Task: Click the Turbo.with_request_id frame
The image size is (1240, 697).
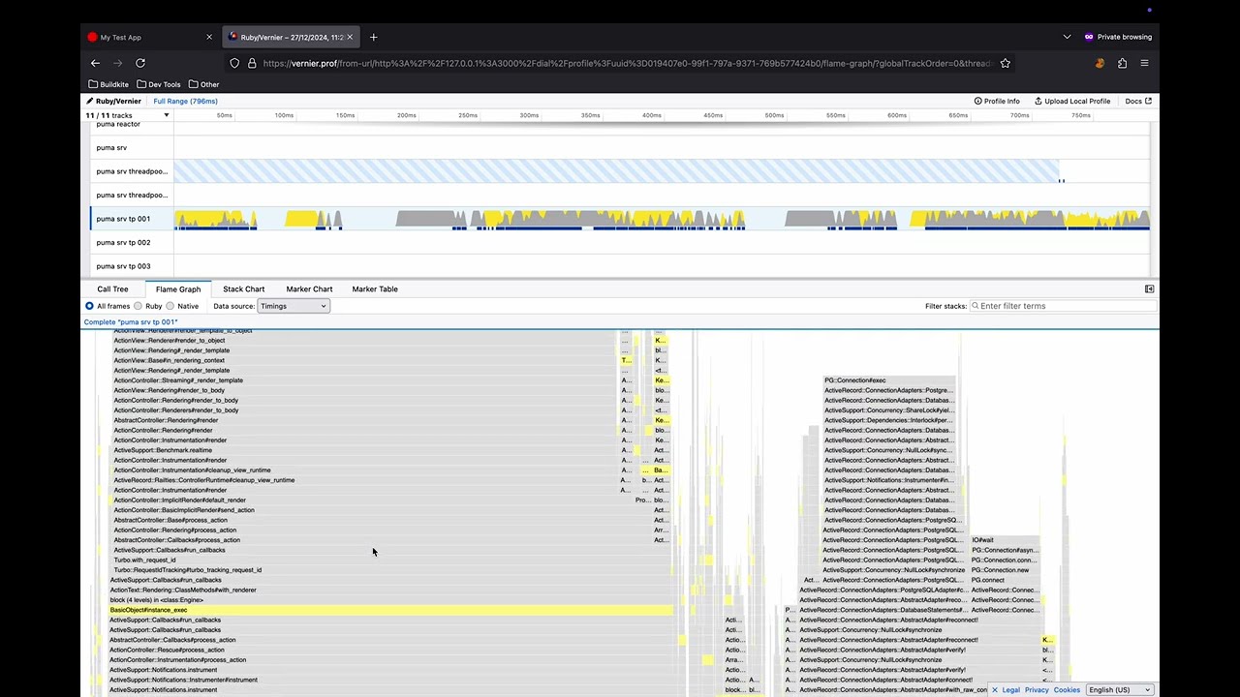Action: click(391, 560)
